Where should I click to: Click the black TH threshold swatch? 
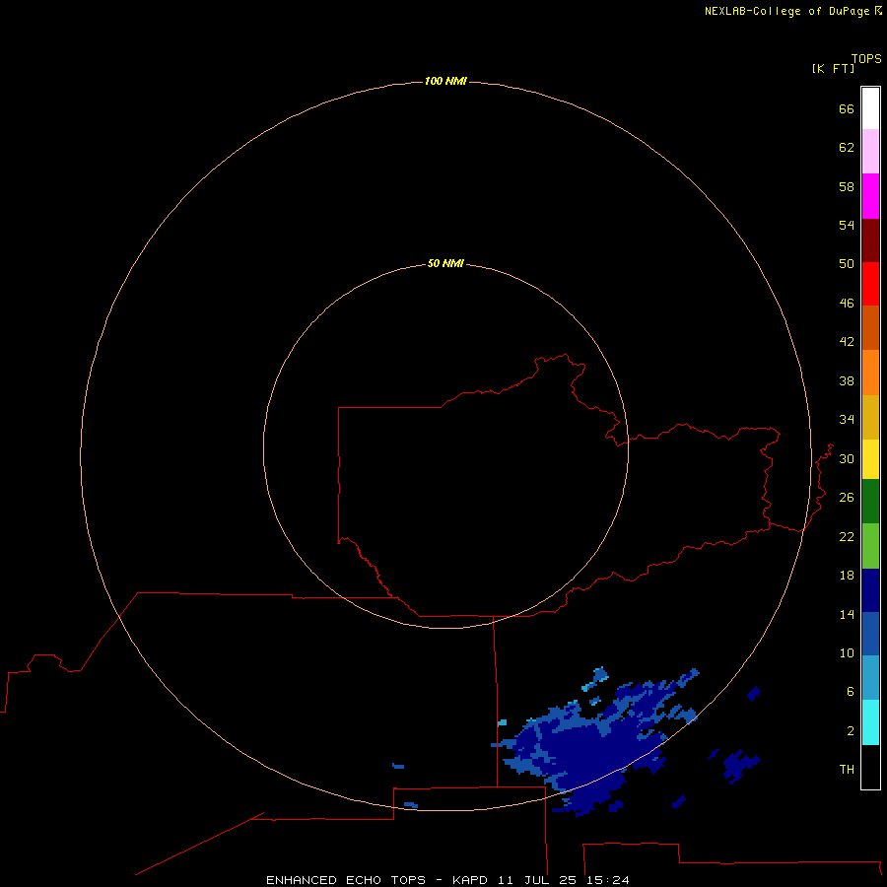click(870, 767)
